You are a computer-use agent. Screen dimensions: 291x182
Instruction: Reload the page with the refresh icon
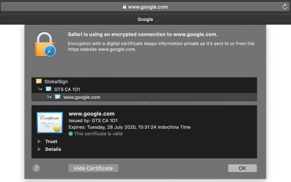pyautogui.click(x=285, y=7)
